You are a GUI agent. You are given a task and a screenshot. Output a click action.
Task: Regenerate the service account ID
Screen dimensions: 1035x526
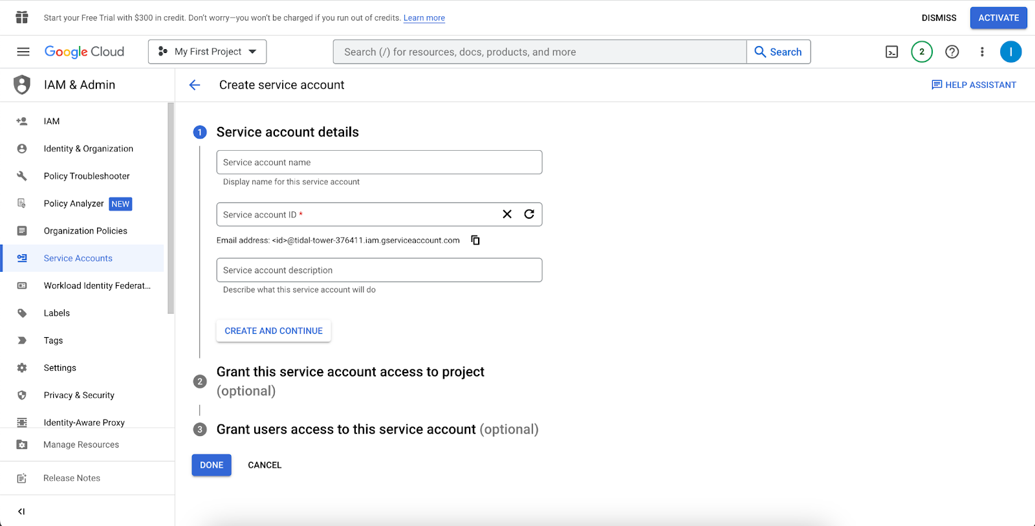click(529, 214)
